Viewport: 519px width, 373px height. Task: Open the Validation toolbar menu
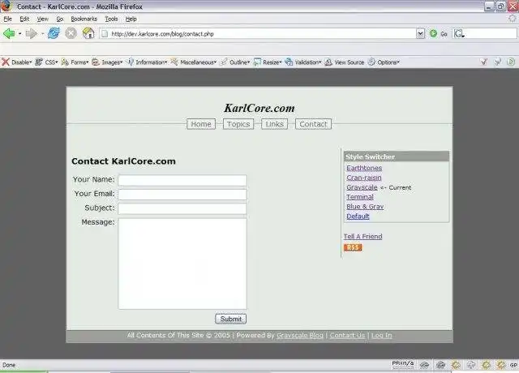[x=303, y=62]
